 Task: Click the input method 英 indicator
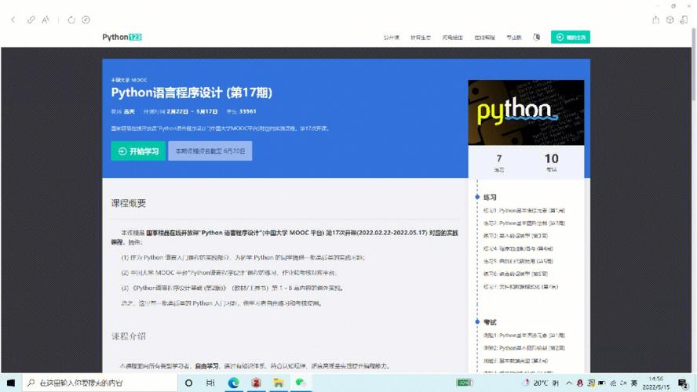634,383
